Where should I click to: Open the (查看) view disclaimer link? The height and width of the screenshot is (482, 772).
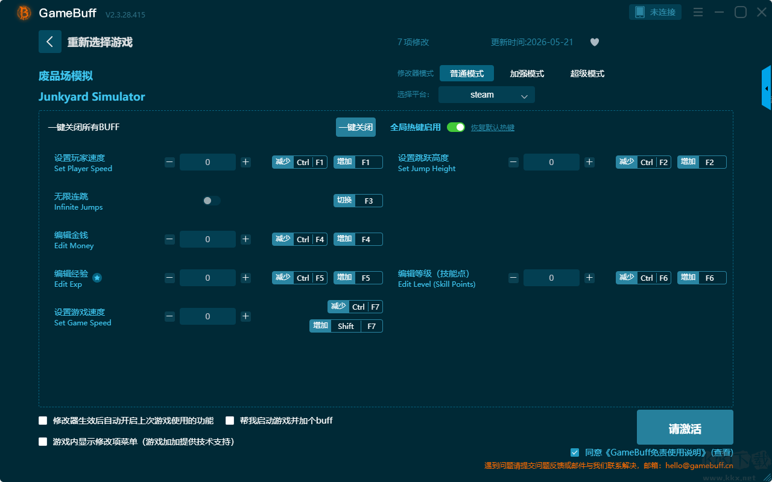[x=722, y=452]
